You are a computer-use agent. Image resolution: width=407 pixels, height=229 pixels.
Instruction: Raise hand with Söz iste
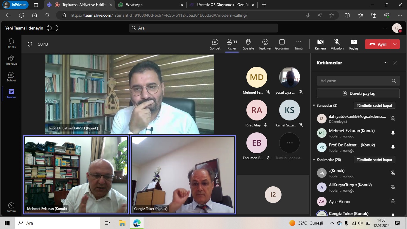(248, 44)
